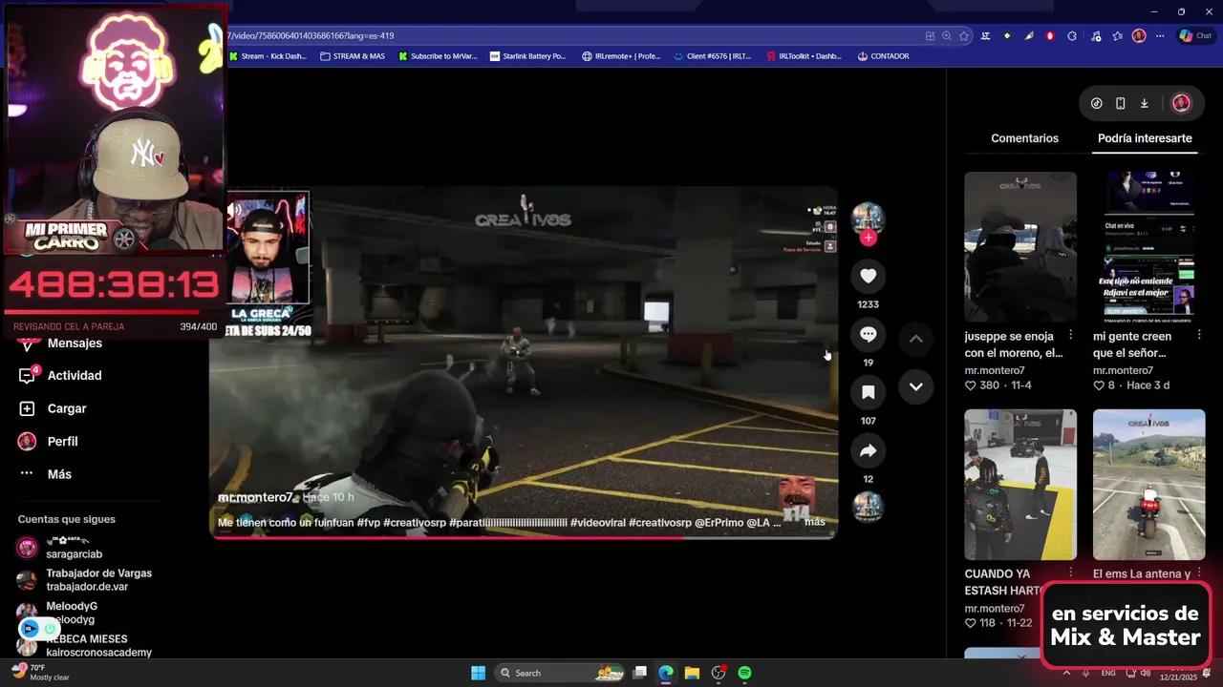This screenshot has height=687, width=1223.
Task: Click the taskbar Search box
Action: point(562,673)
